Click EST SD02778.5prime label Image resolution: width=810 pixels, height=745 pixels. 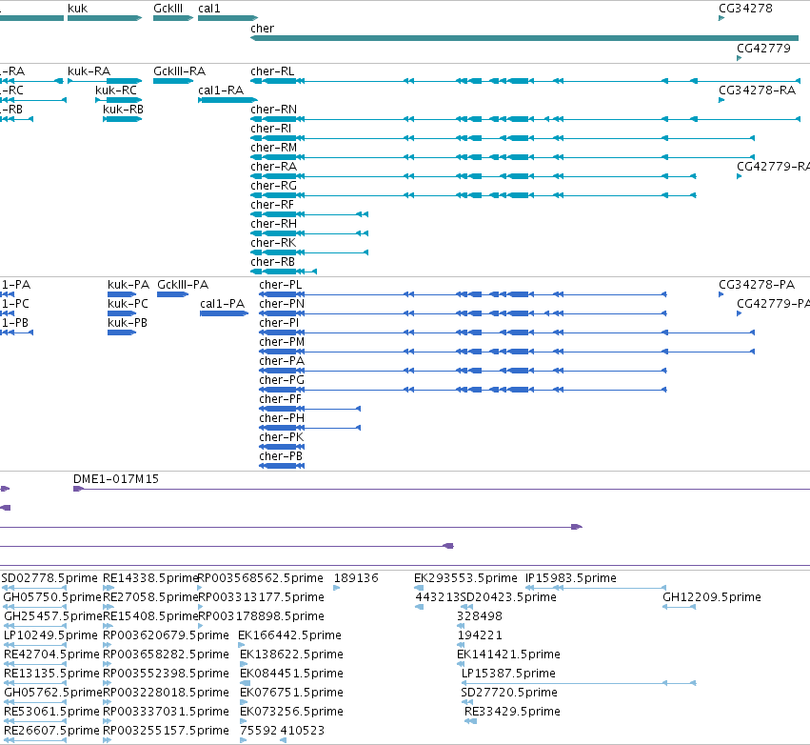tap(49, 578)
